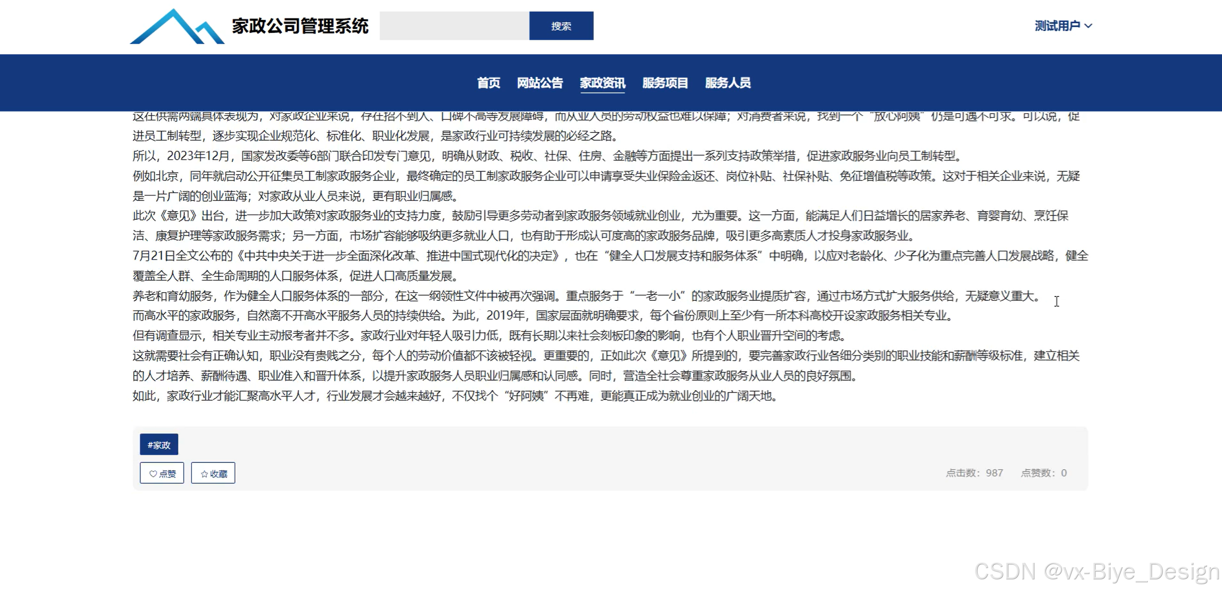1222x591 pixels.
Task: Click the #家政 tag label
Action: (159, 444)
